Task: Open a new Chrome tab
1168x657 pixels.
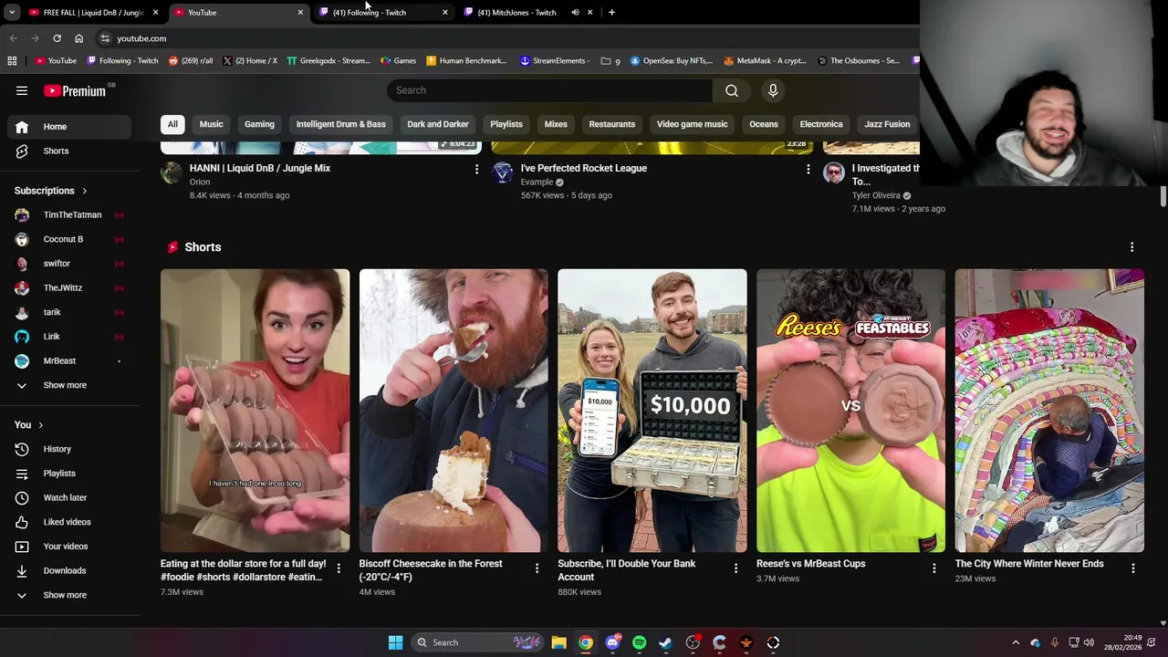Action: [x=611, y=13]
